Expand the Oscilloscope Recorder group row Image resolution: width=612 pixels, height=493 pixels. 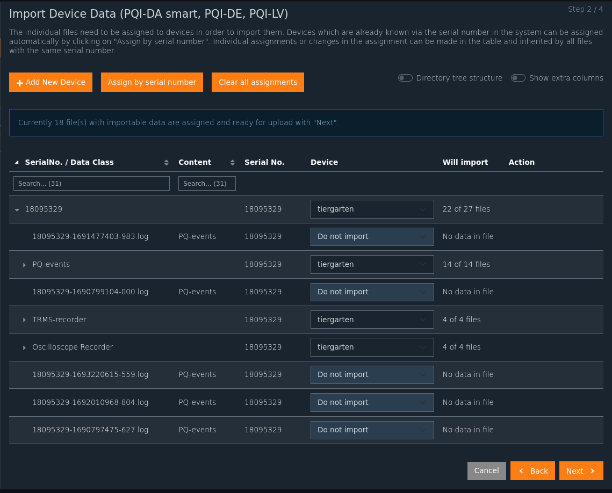tap(24, 347)
